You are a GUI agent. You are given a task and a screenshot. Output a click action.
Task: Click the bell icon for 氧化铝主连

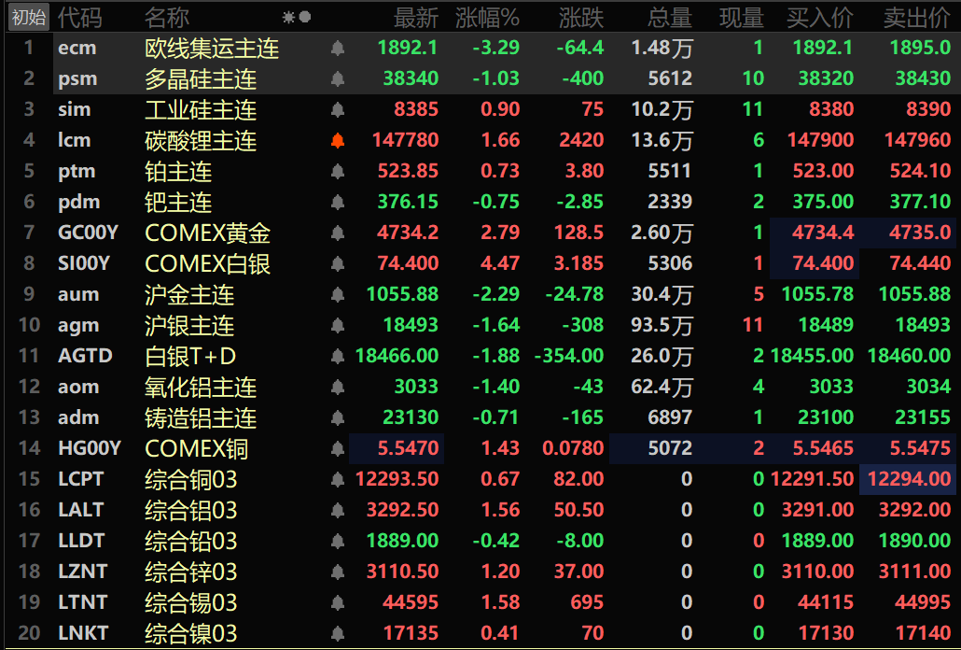(x=337, y=387)
